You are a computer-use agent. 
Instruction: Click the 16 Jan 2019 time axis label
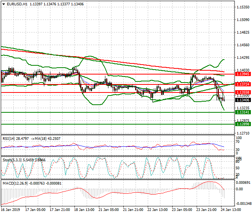[x=10, y=210]
